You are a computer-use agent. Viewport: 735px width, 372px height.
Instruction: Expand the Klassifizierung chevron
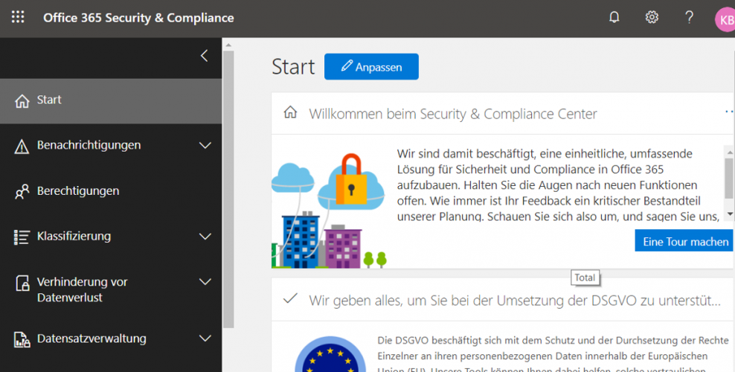(205, 236)
